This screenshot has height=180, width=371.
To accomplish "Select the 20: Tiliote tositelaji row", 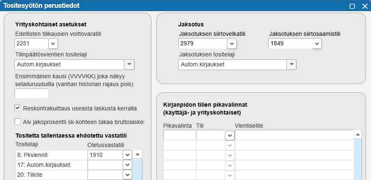I will (x=51, y=175).
